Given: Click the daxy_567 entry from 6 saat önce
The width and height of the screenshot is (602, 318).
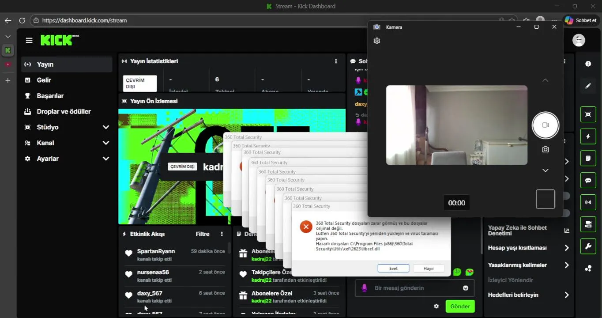Looking at the screenshot, I should click(x=175, y=296).
